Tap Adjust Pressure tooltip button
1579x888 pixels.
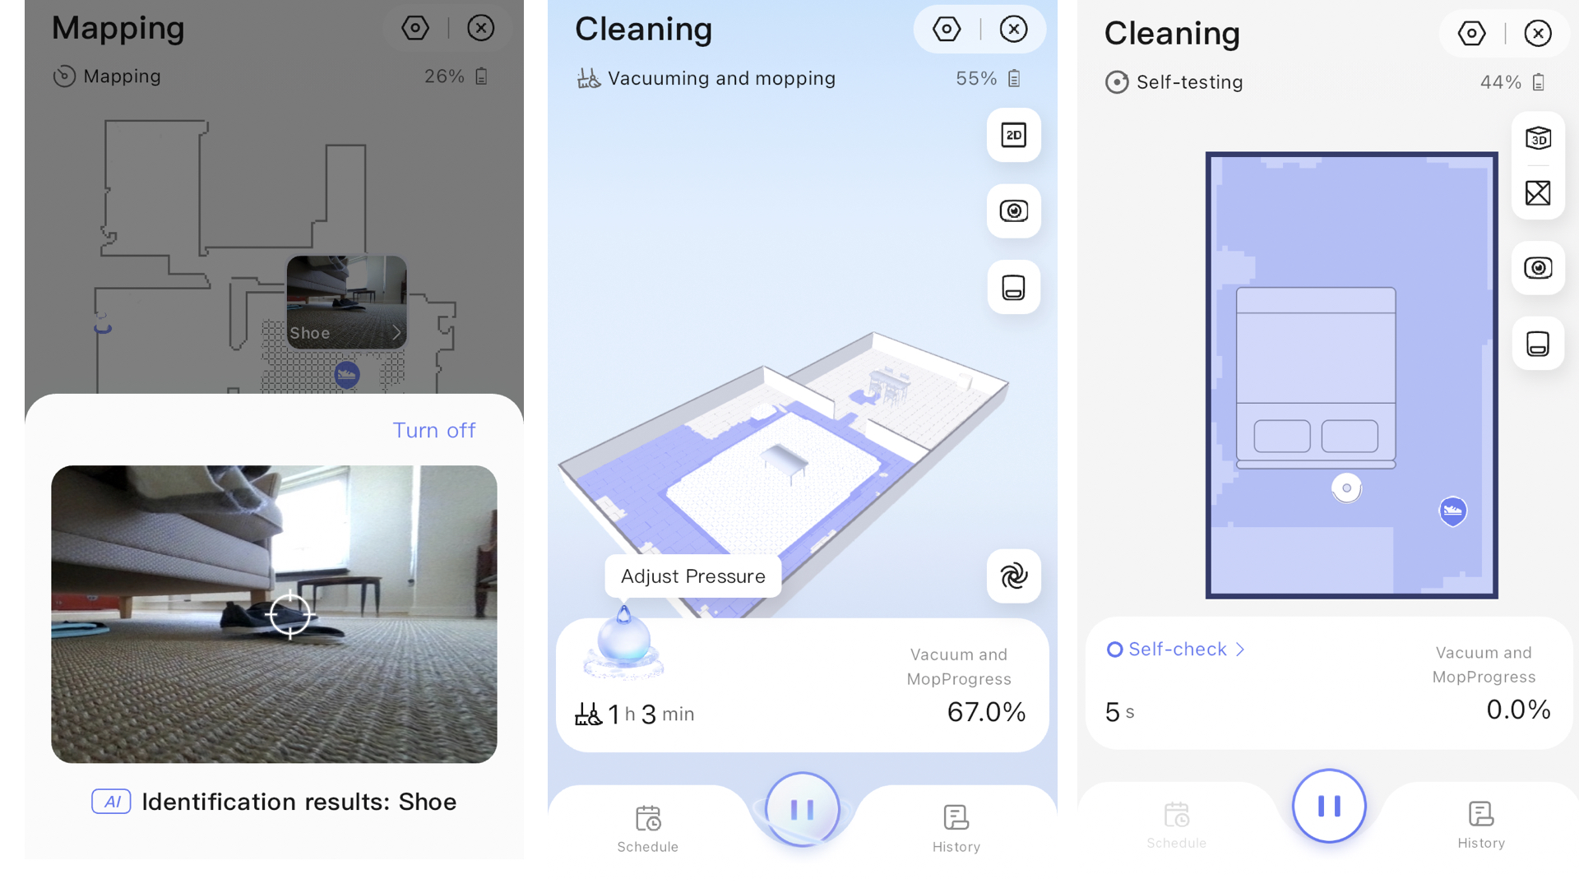pos(693,575)
